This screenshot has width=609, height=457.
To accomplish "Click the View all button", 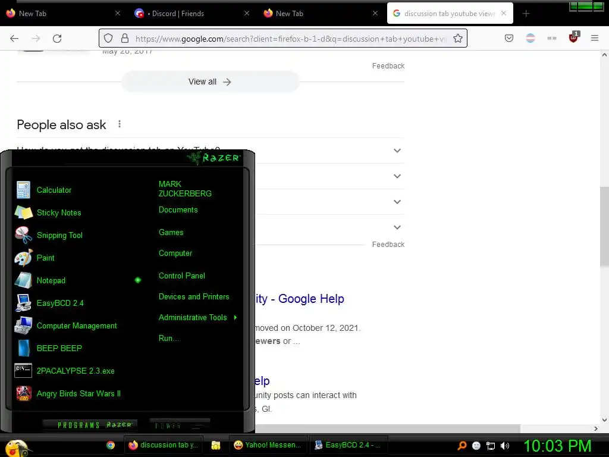I will coord(210,82).
